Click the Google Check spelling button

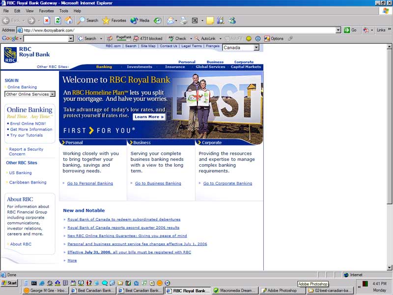177,38
